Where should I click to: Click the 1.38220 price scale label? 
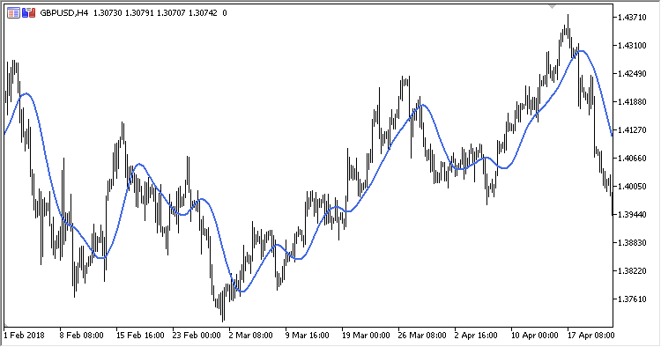[x=632, y=270]
